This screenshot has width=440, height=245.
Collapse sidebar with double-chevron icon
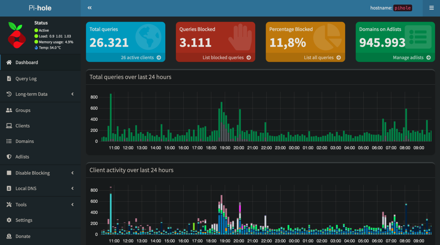tap(90, 8)
